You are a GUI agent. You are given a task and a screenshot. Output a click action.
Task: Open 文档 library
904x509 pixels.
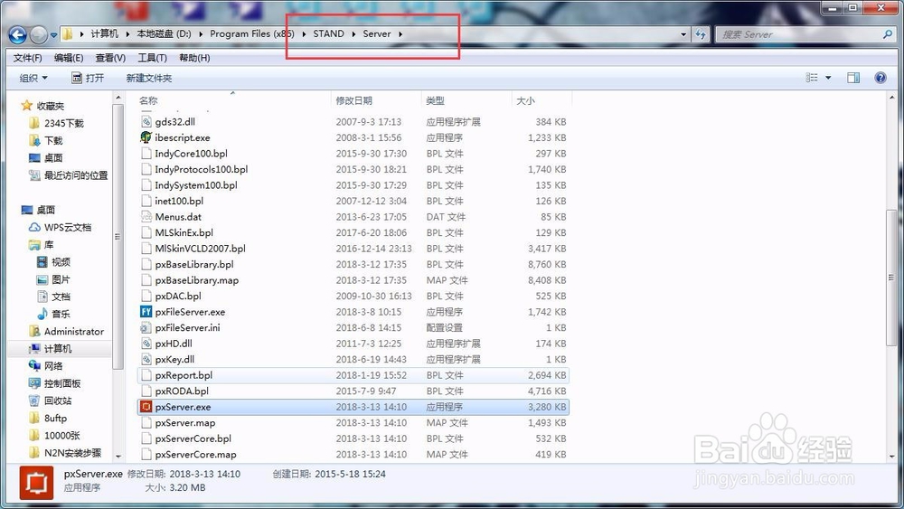coord(61,297)
